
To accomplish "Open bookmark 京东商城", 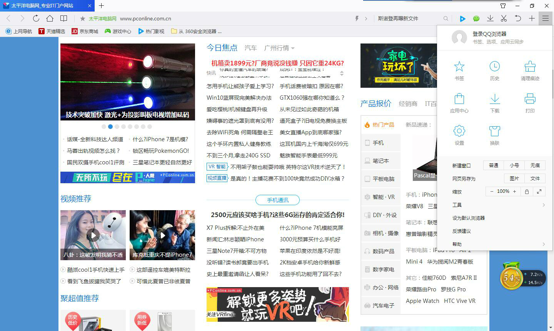I will (85, 31).
